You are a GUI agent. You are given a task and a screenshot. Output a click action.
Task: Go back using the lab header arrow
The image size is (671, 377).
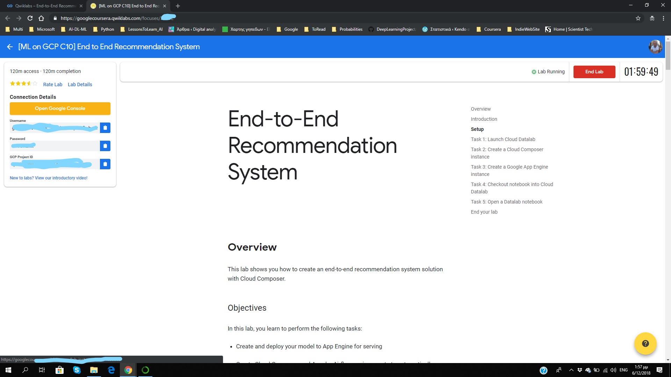point(10,47)
